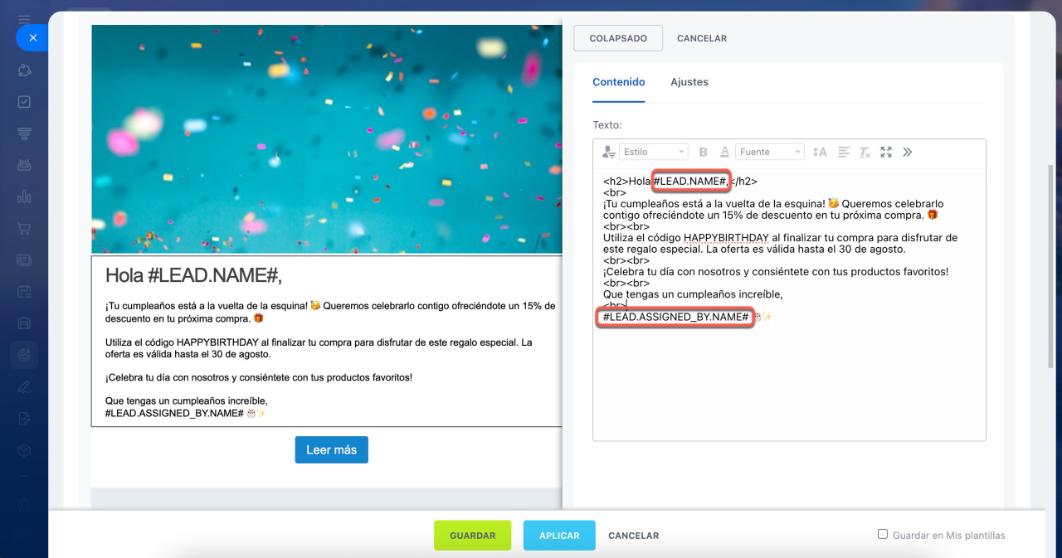The image size is (1062, 558).
Task: Click the 'Texto:' field label
Action: (607, 125)
